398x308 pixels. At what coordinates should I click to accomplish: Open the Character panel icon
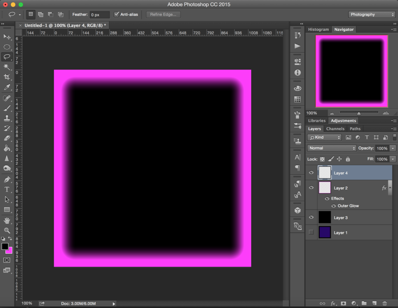tap(297, 157)
